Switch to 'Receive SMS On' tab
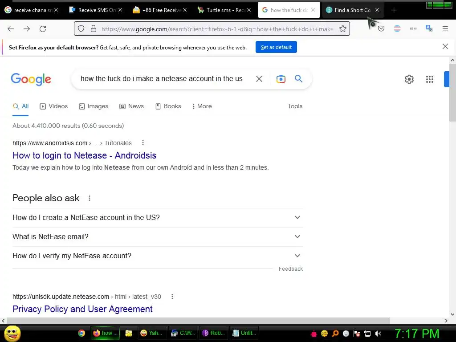Viewport: 456px width, 342px height. (96, 10)
